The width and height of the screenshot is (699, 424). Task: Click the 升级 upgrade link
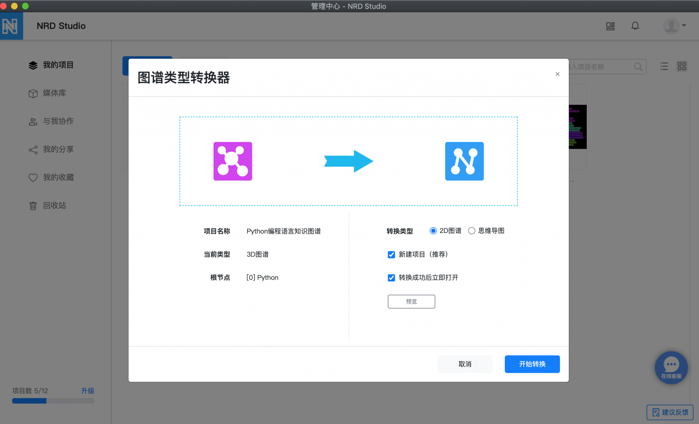tap(87, 391)
